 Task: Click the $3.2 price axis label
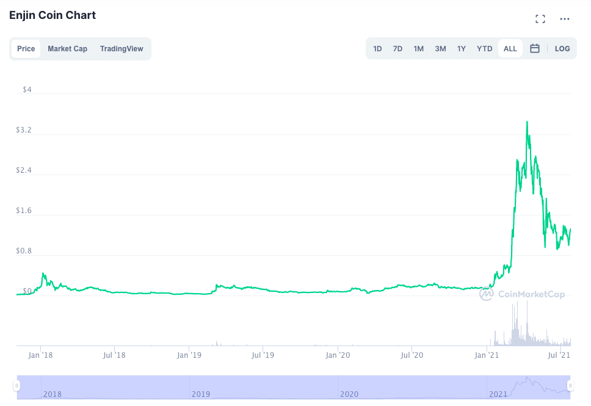[24, 130]
